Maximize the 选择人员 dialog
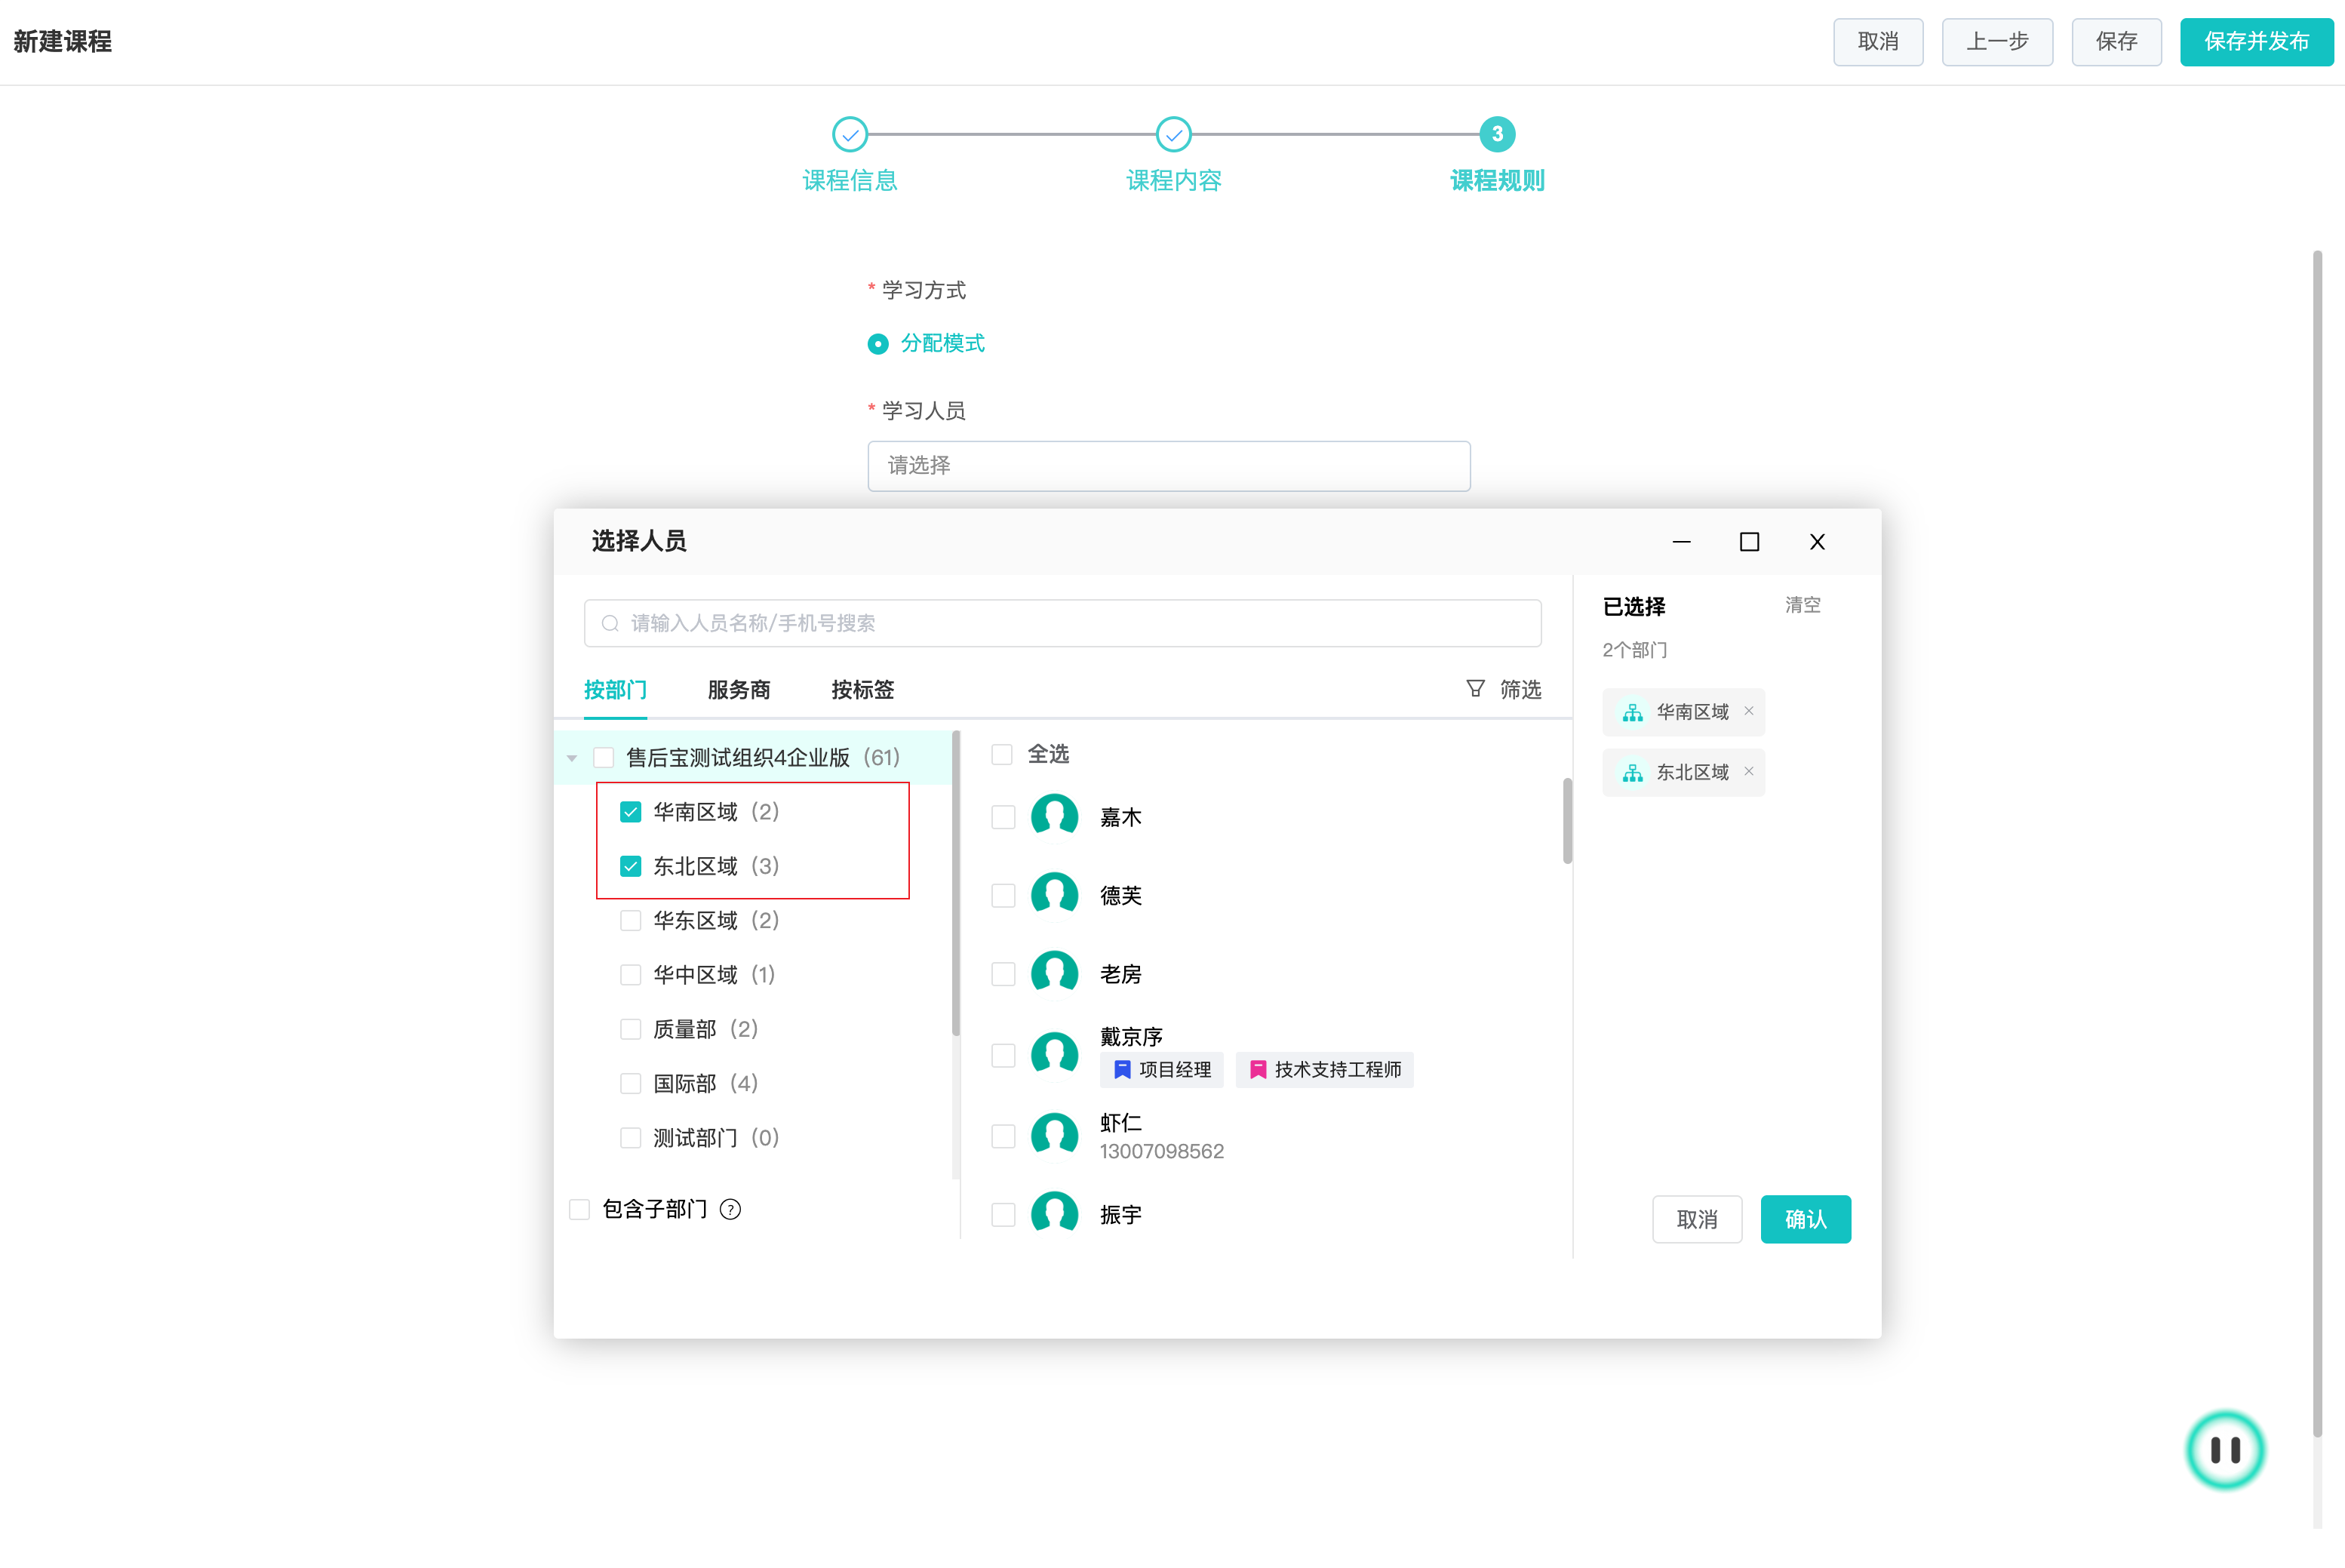This screenshot has height=1568, width=2345. pyautogui.click(x=1749, y=541)
